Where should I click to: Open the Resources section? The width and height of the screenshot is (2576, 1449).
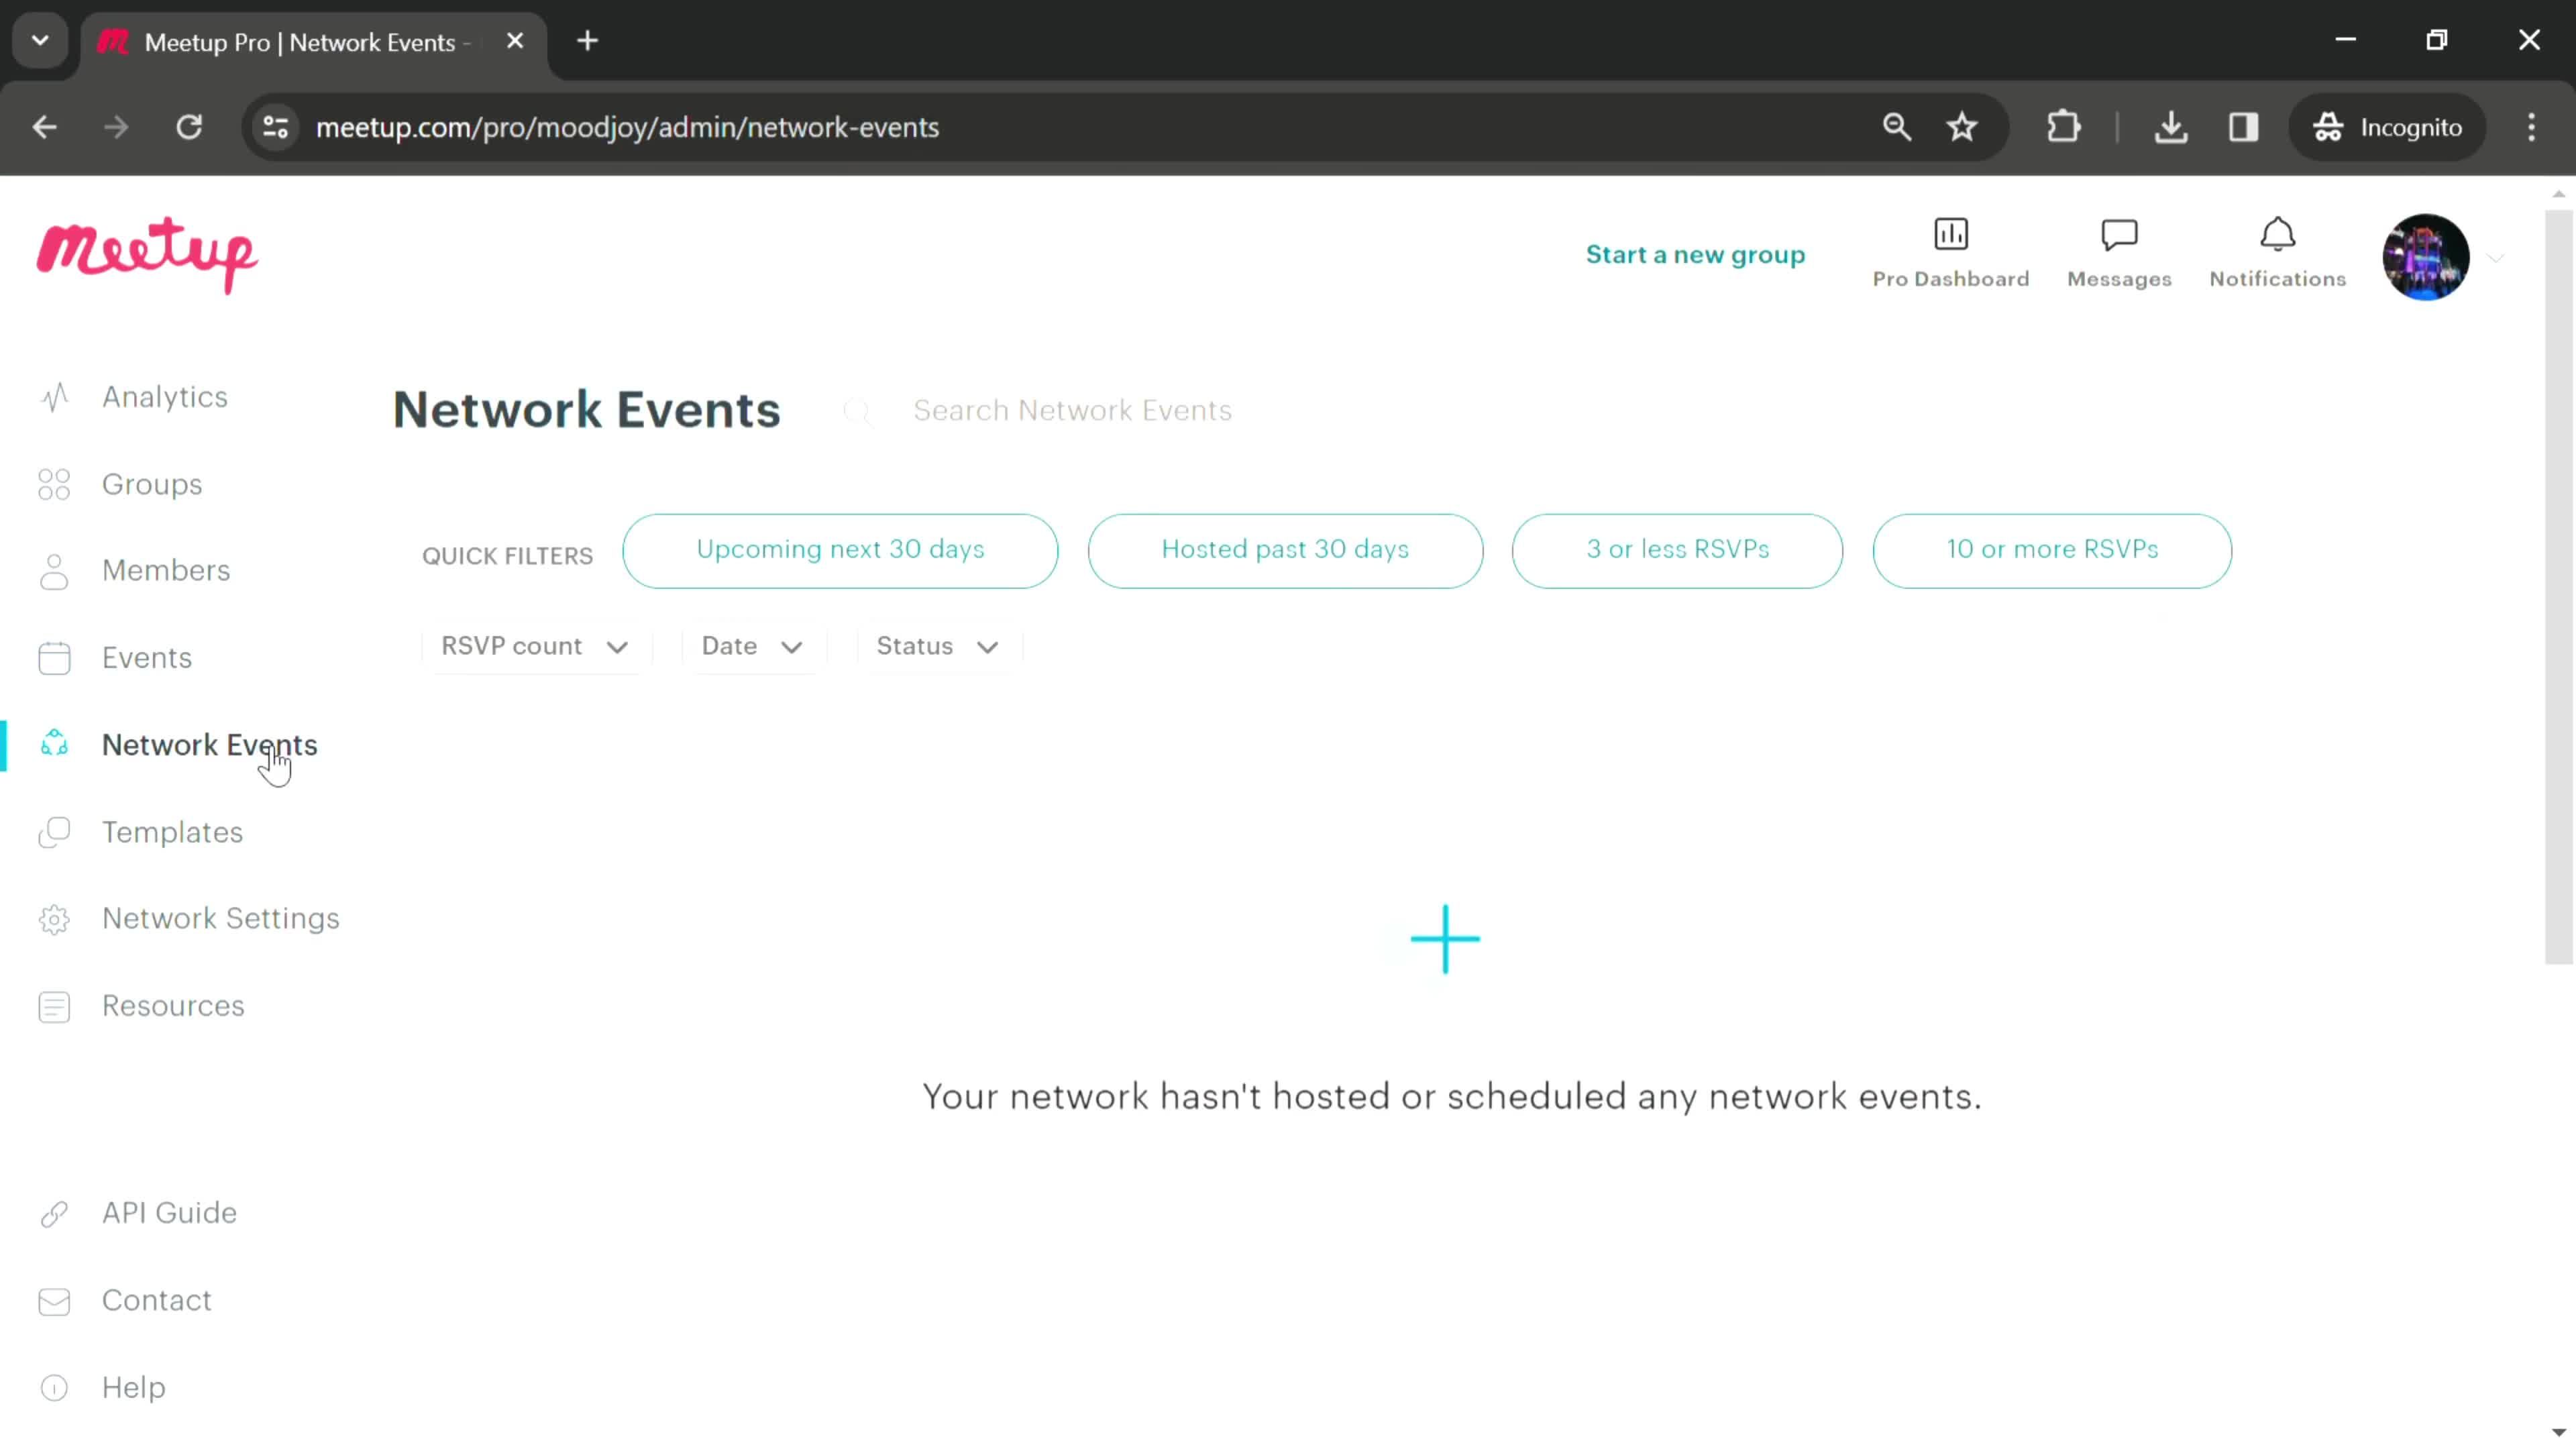(x=172, y=1005)
